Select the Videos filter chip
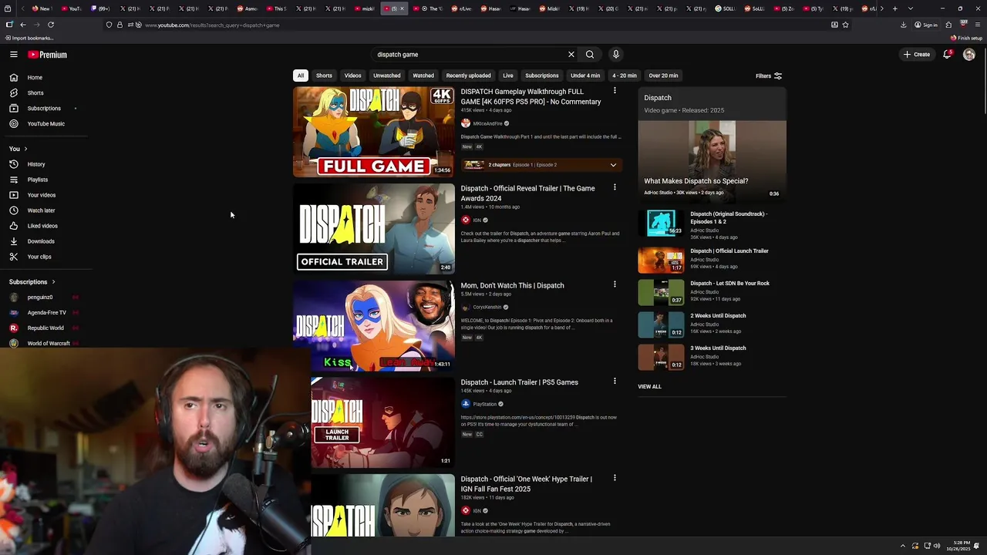The width and height of the screenshot is (987, 555). coord(352,76)
